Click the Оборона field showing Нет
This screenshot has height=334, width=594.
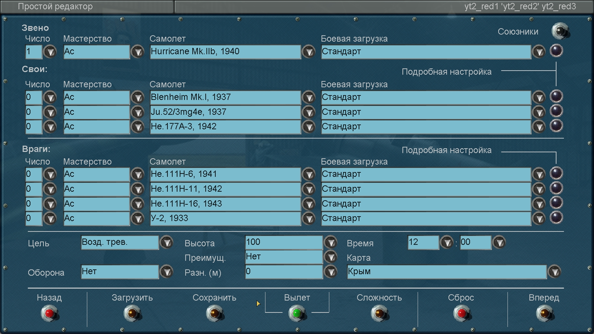point(120,272)
